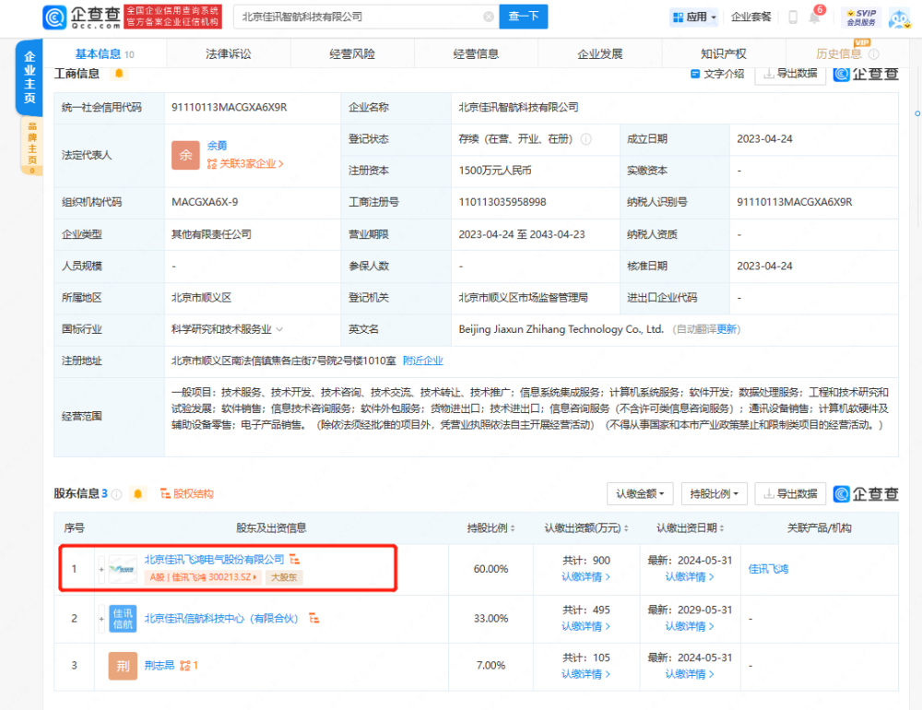Viewport: 922px width, 710px height.
Task: Open 关联3家企业 link
Action: click(245, 163)
